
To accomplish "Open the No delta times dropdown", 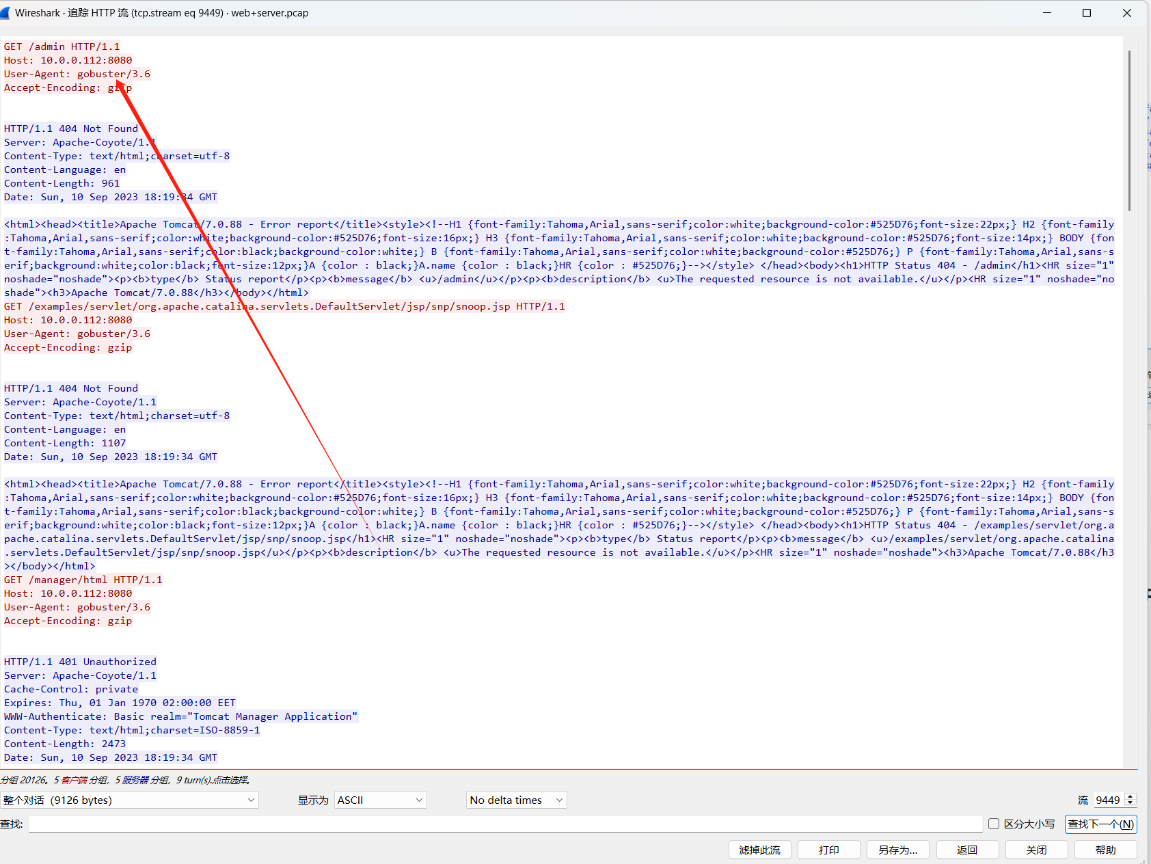I will [x=517, y=800].
